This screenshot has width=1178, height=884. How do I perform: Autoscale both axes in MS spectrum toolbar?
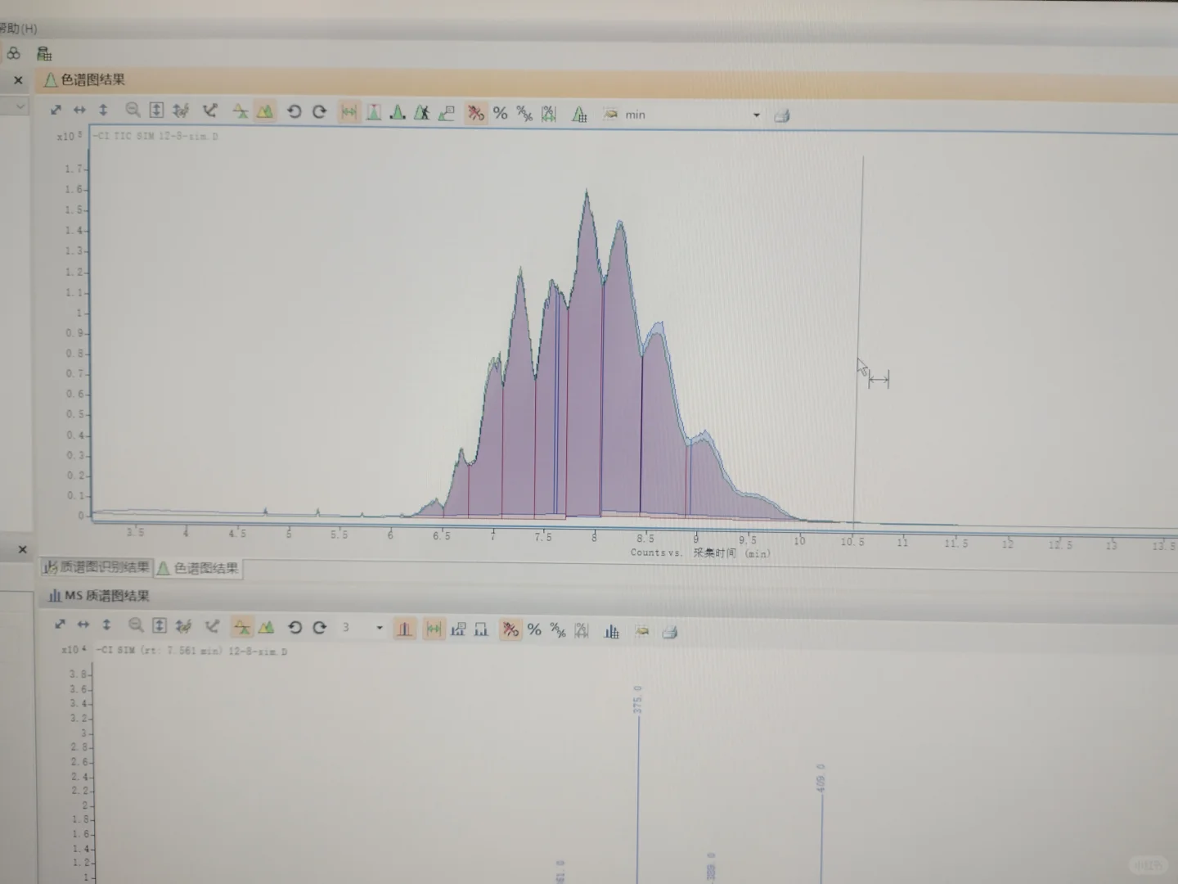coord(60,625)
